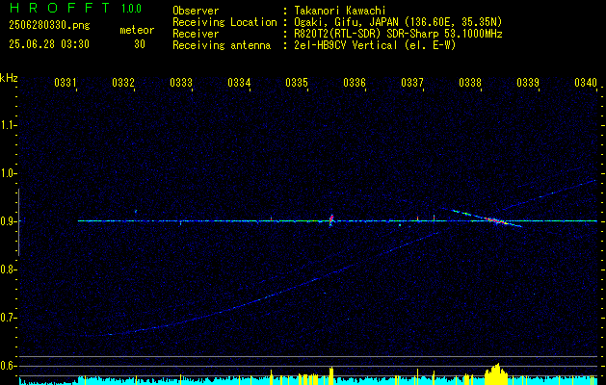Click the 1.1 kHz axis label
606x385 pixels.
(x=9, y=125)
